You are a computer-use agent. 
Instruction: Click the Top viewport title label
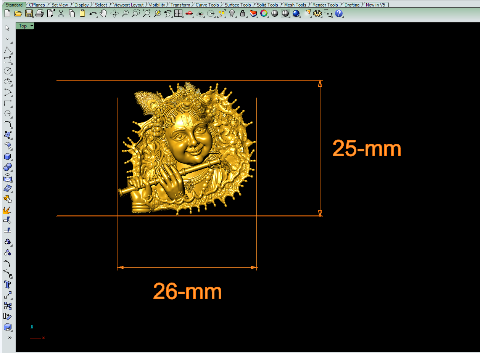pos(23,26)
